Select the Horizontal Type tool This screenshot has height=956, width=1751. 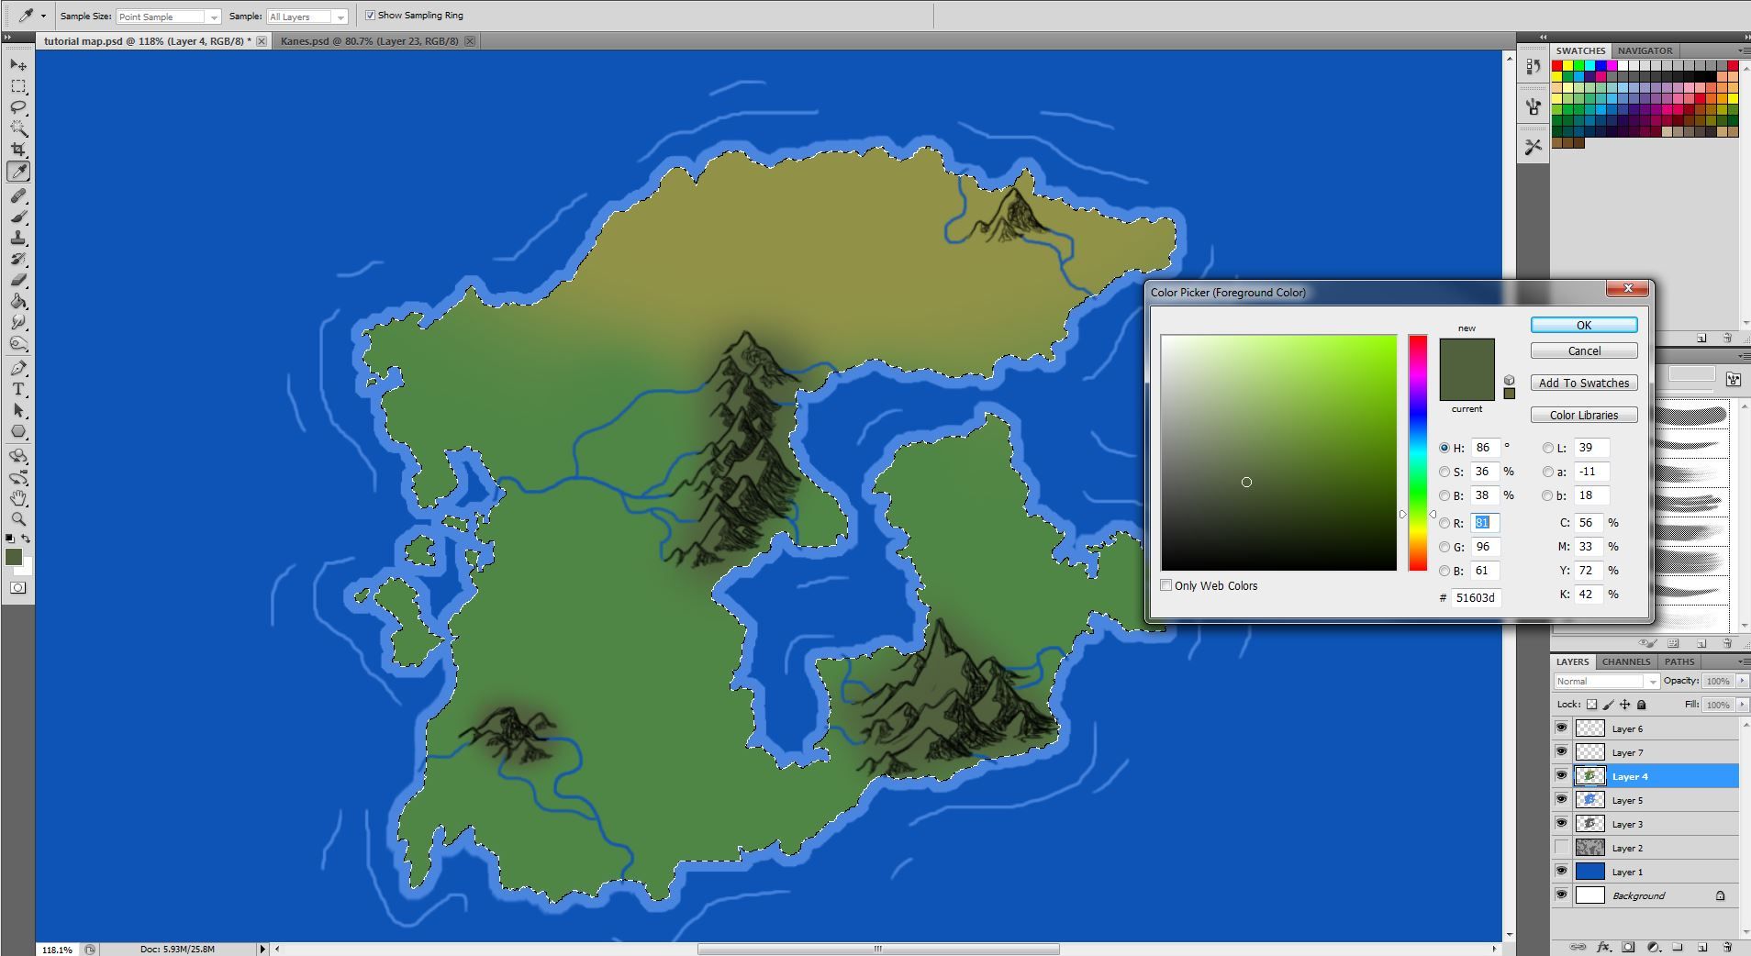tap(18, 388)
